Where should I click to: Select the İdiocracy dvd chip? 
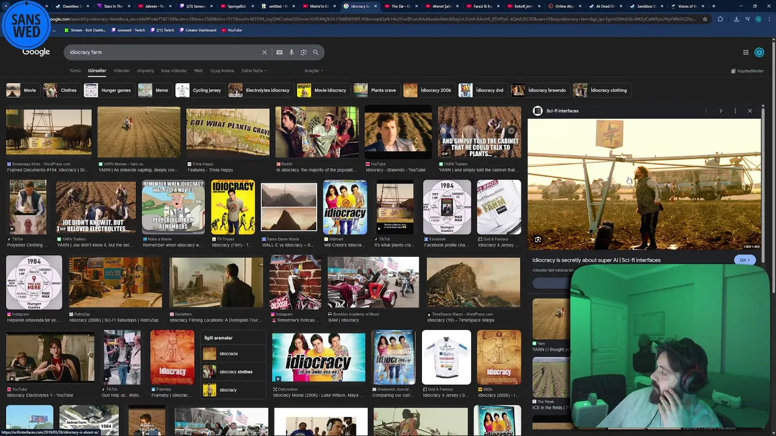click(482, 90)
